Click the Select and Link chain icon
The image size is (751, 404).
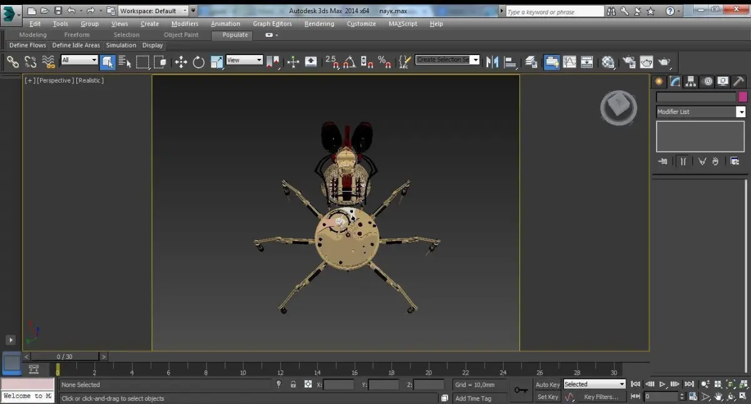(13, 61)
